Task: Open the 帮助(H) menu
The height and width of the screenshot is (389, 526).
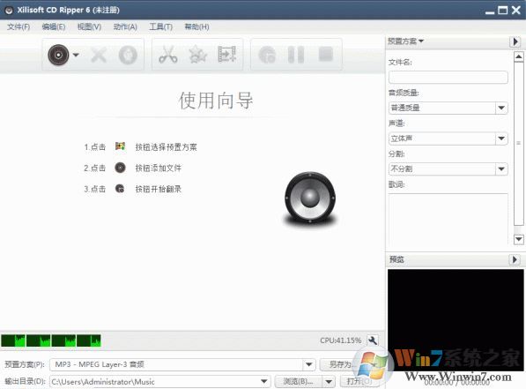Action: (196, 26)
